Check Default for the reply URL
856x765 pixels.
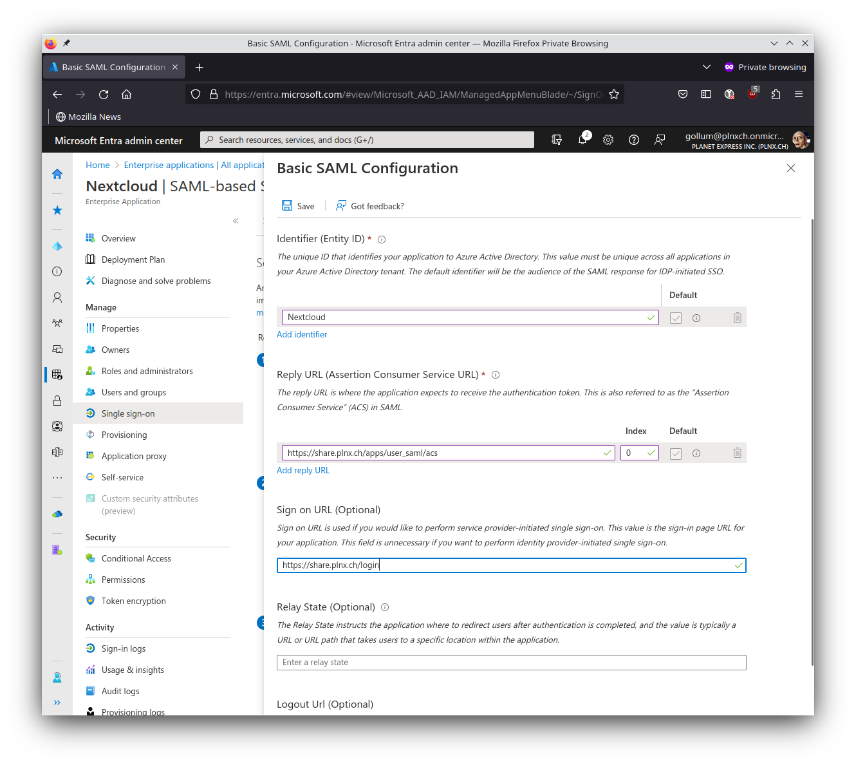(675, 453)
